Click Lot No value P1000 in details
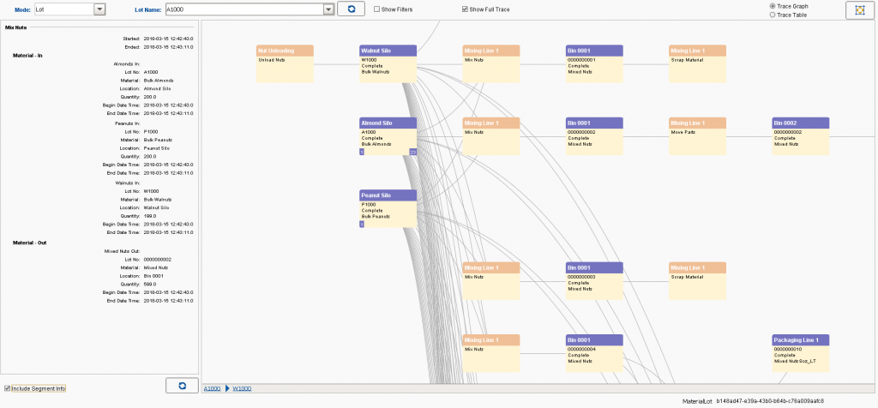 click(x=151, y=132)
